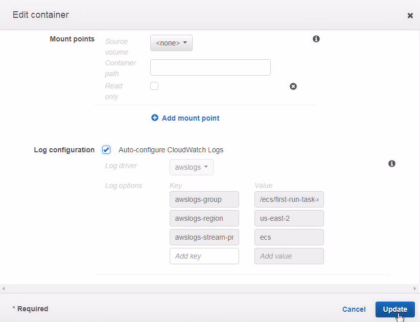The image size is (420, 322).
Task: Click the us-east-2 value field
Action: 289,218
